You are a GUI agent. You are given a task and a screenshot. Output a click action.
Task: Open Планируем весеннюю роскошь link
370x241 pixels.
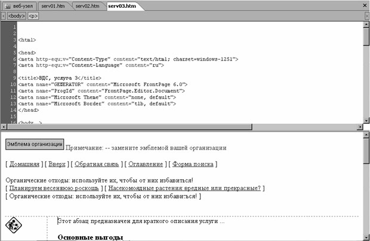[54, 188]
